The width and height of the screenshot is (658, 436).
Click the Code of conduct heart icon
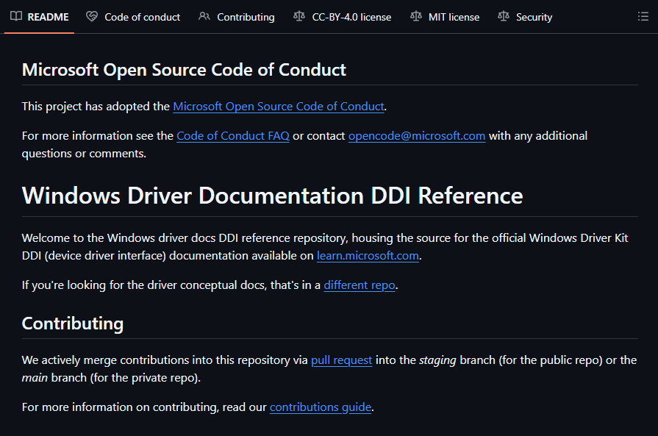[91, 16]
